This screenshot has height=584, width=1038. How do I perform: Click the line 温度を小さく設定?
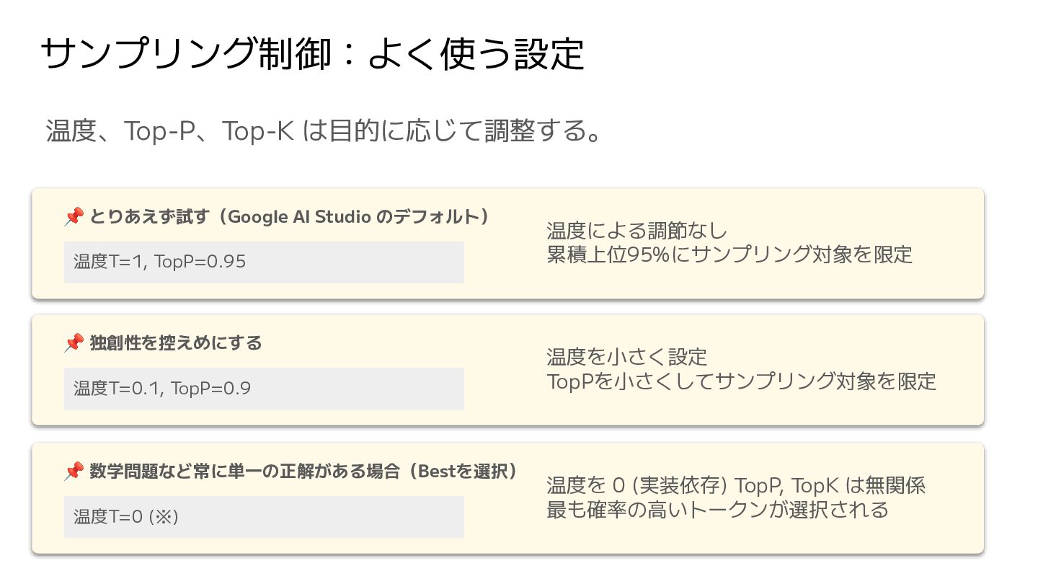pos(626,357)
